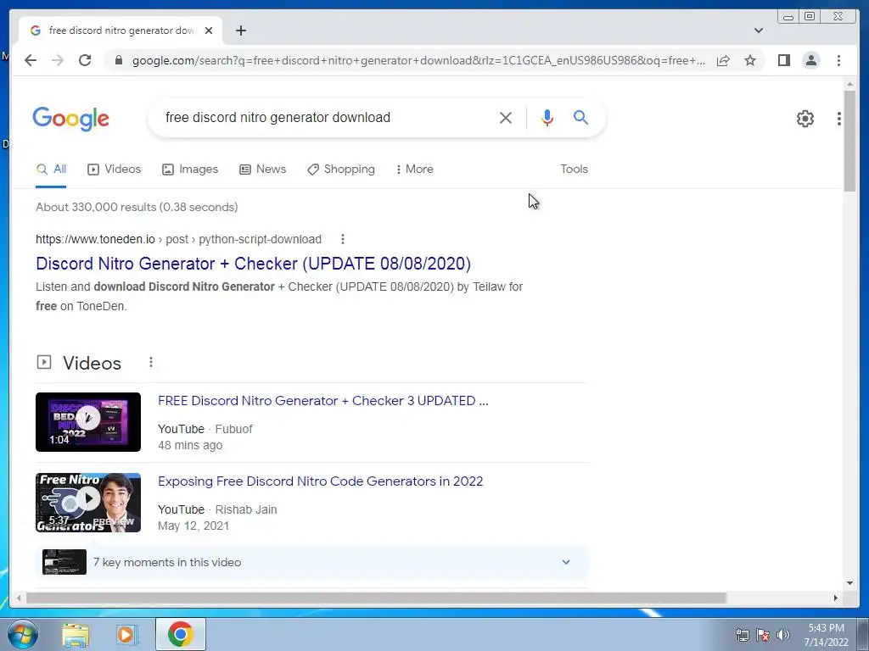Click Chrome icon in taskbar

pos(181,634)
